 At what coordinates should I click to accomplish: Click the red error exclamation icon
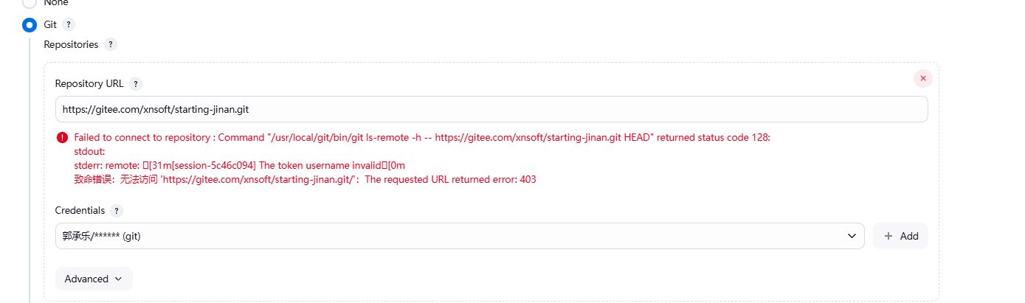tap(62, 137)
